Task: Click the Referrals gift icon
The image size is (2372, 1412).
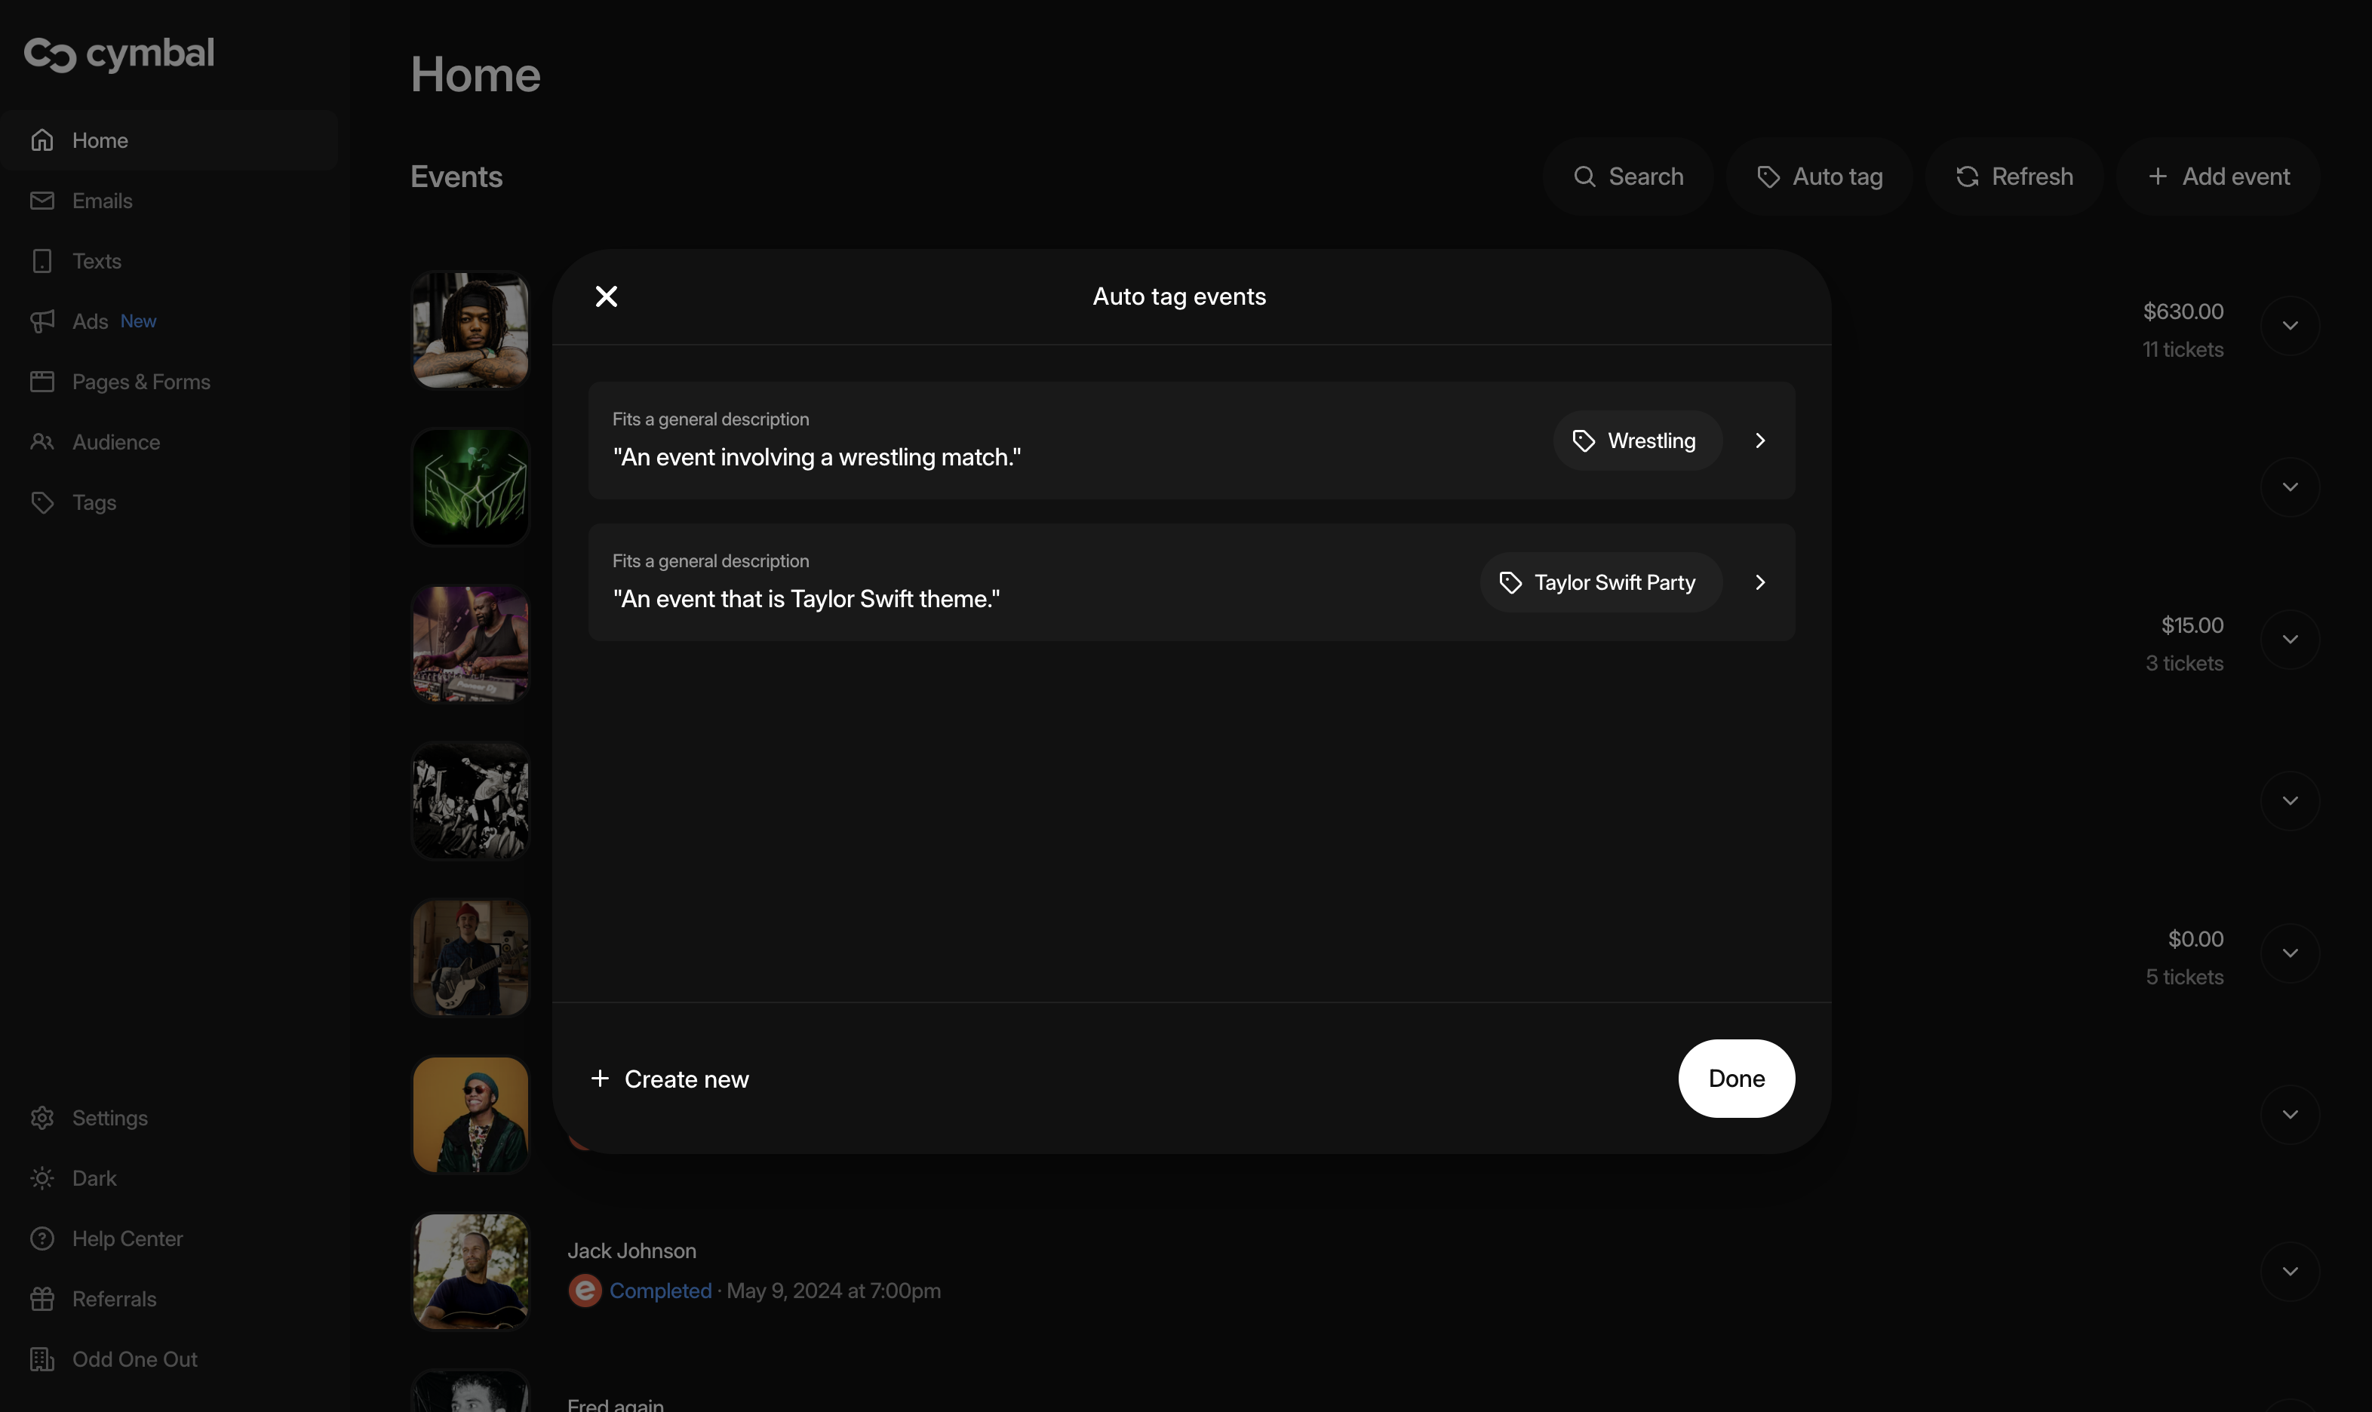Action: click(x=41, y=1299)
